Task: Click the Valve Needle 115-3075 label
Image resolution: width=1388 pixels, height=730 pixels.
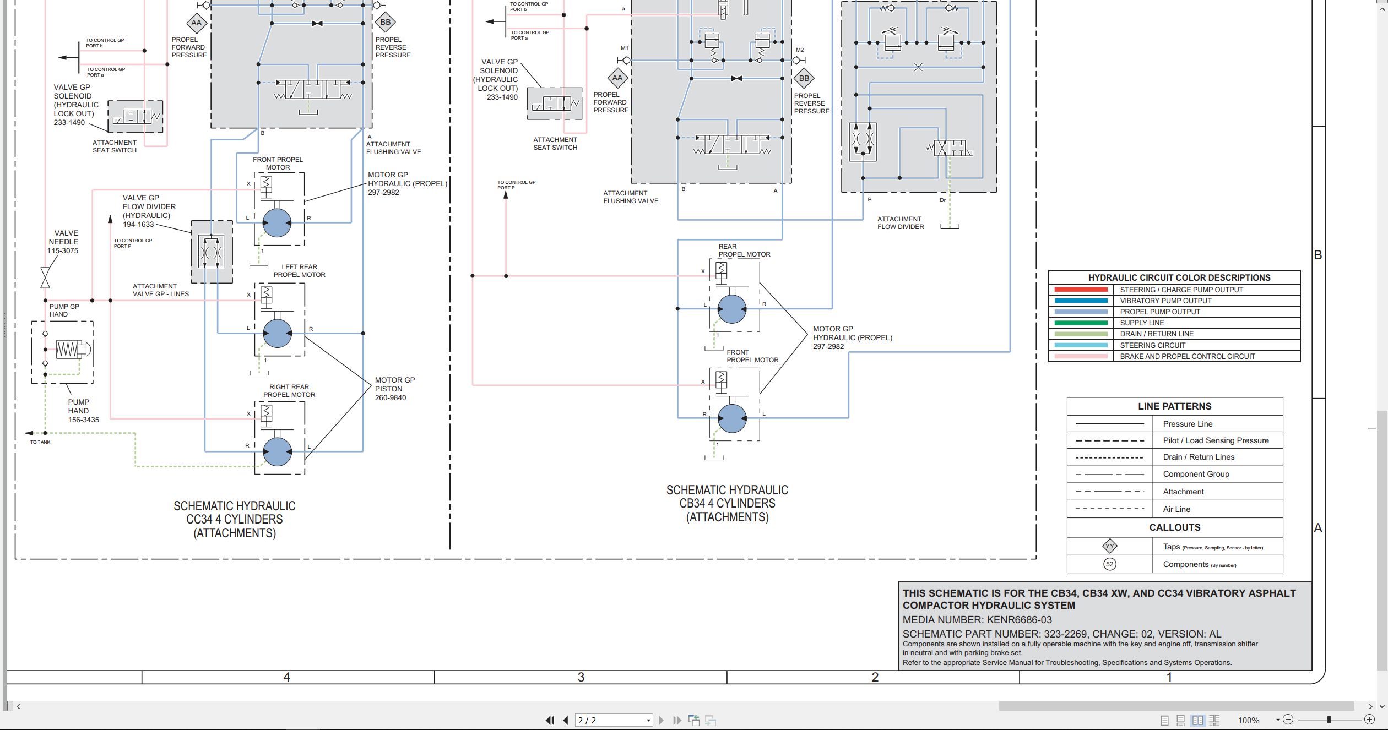Action: click(x=63, y=242)
